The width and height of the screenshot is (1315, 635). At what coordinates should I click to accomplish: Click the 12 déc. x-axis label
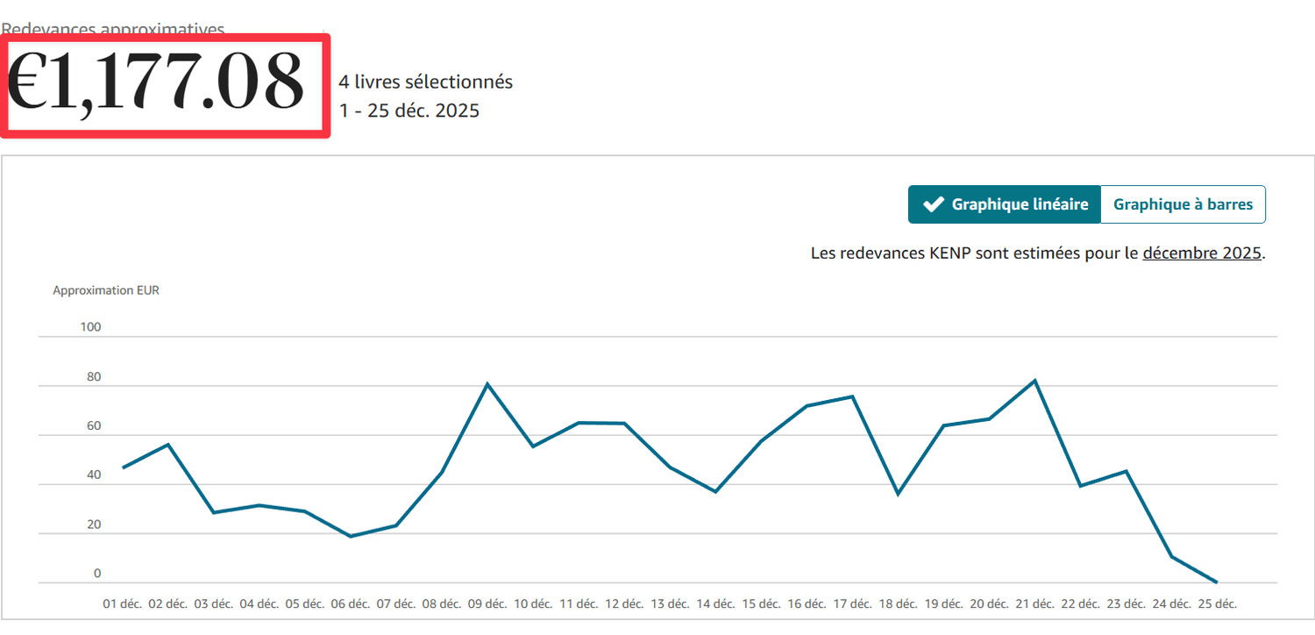click(624, 604)
